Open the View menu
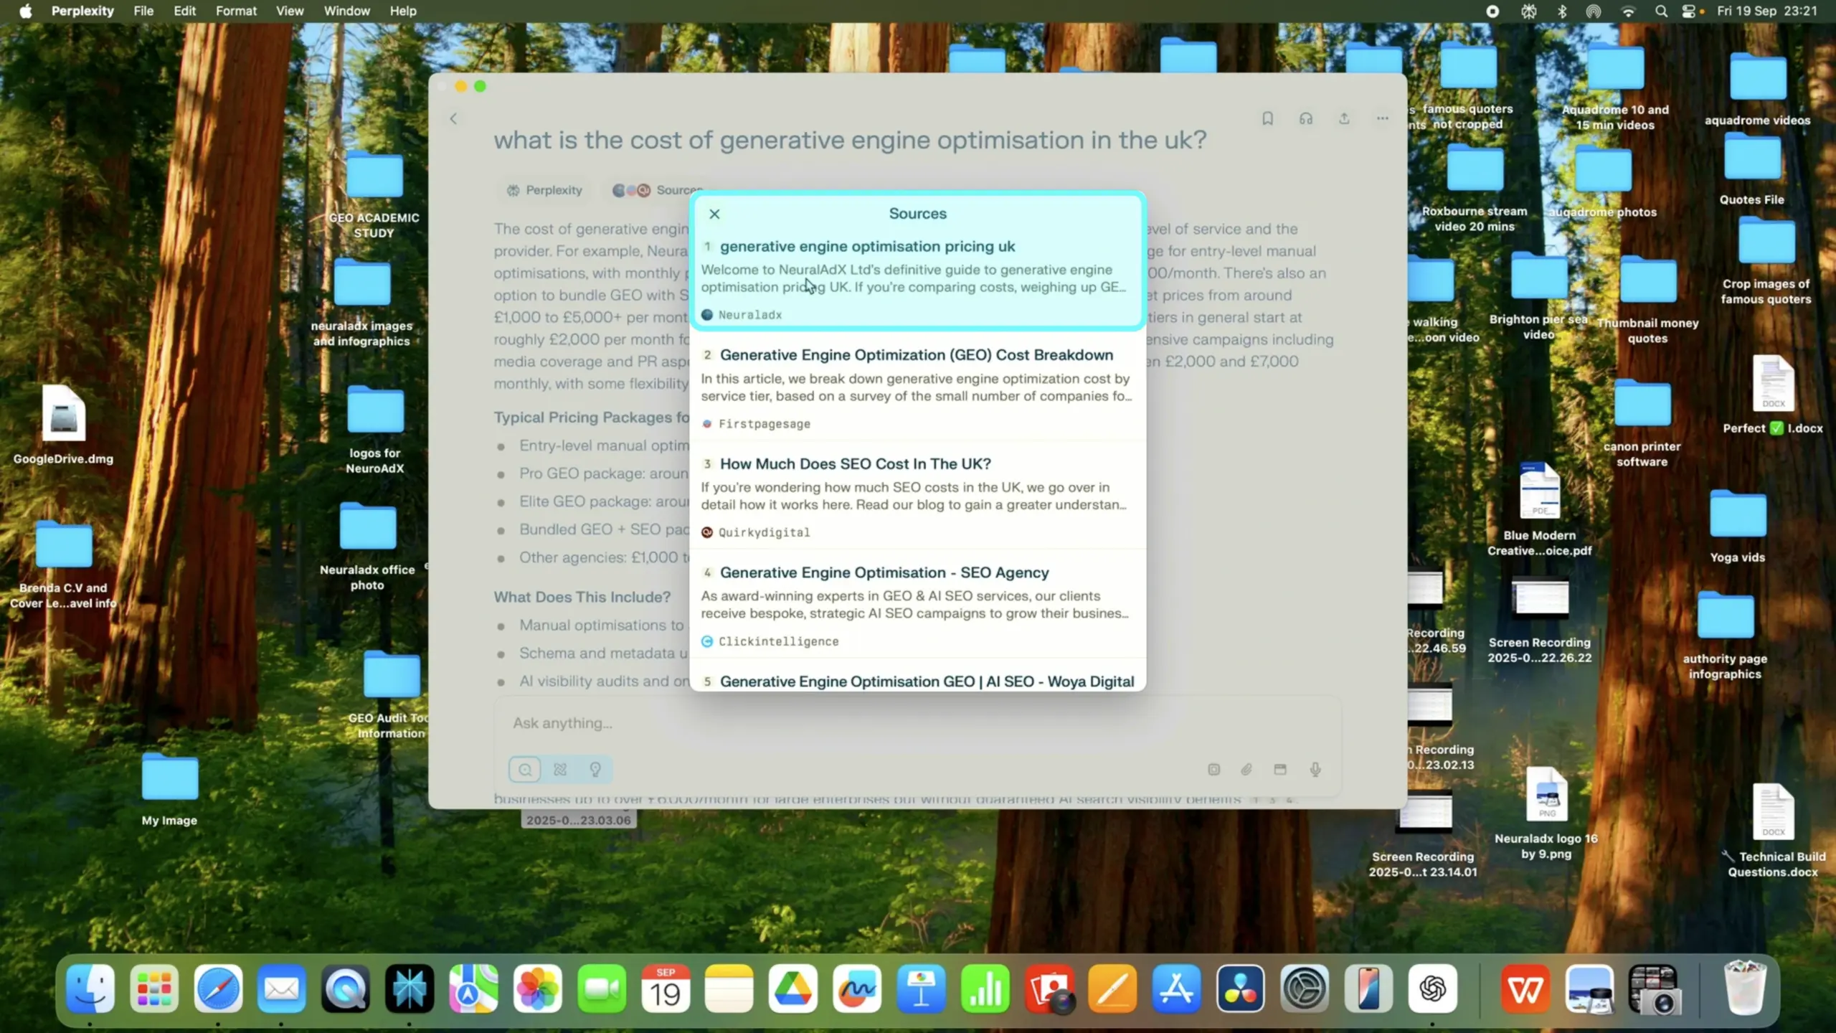The height and width of the screenshot is (1033, 1836). click(x=290, y=11)
